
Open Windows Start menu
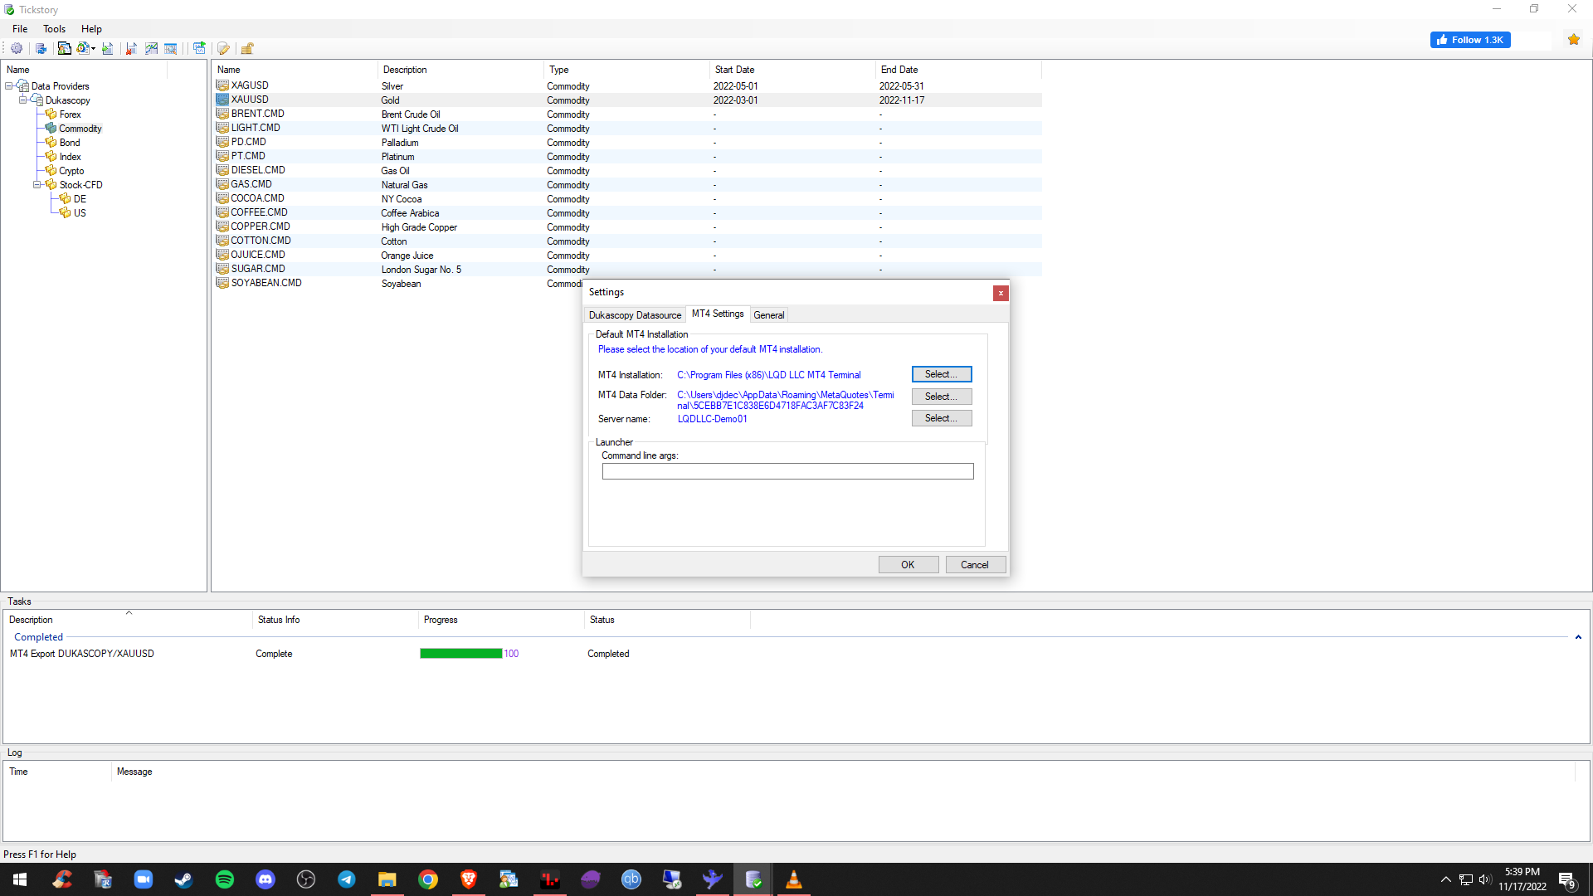tap(20, 879)
